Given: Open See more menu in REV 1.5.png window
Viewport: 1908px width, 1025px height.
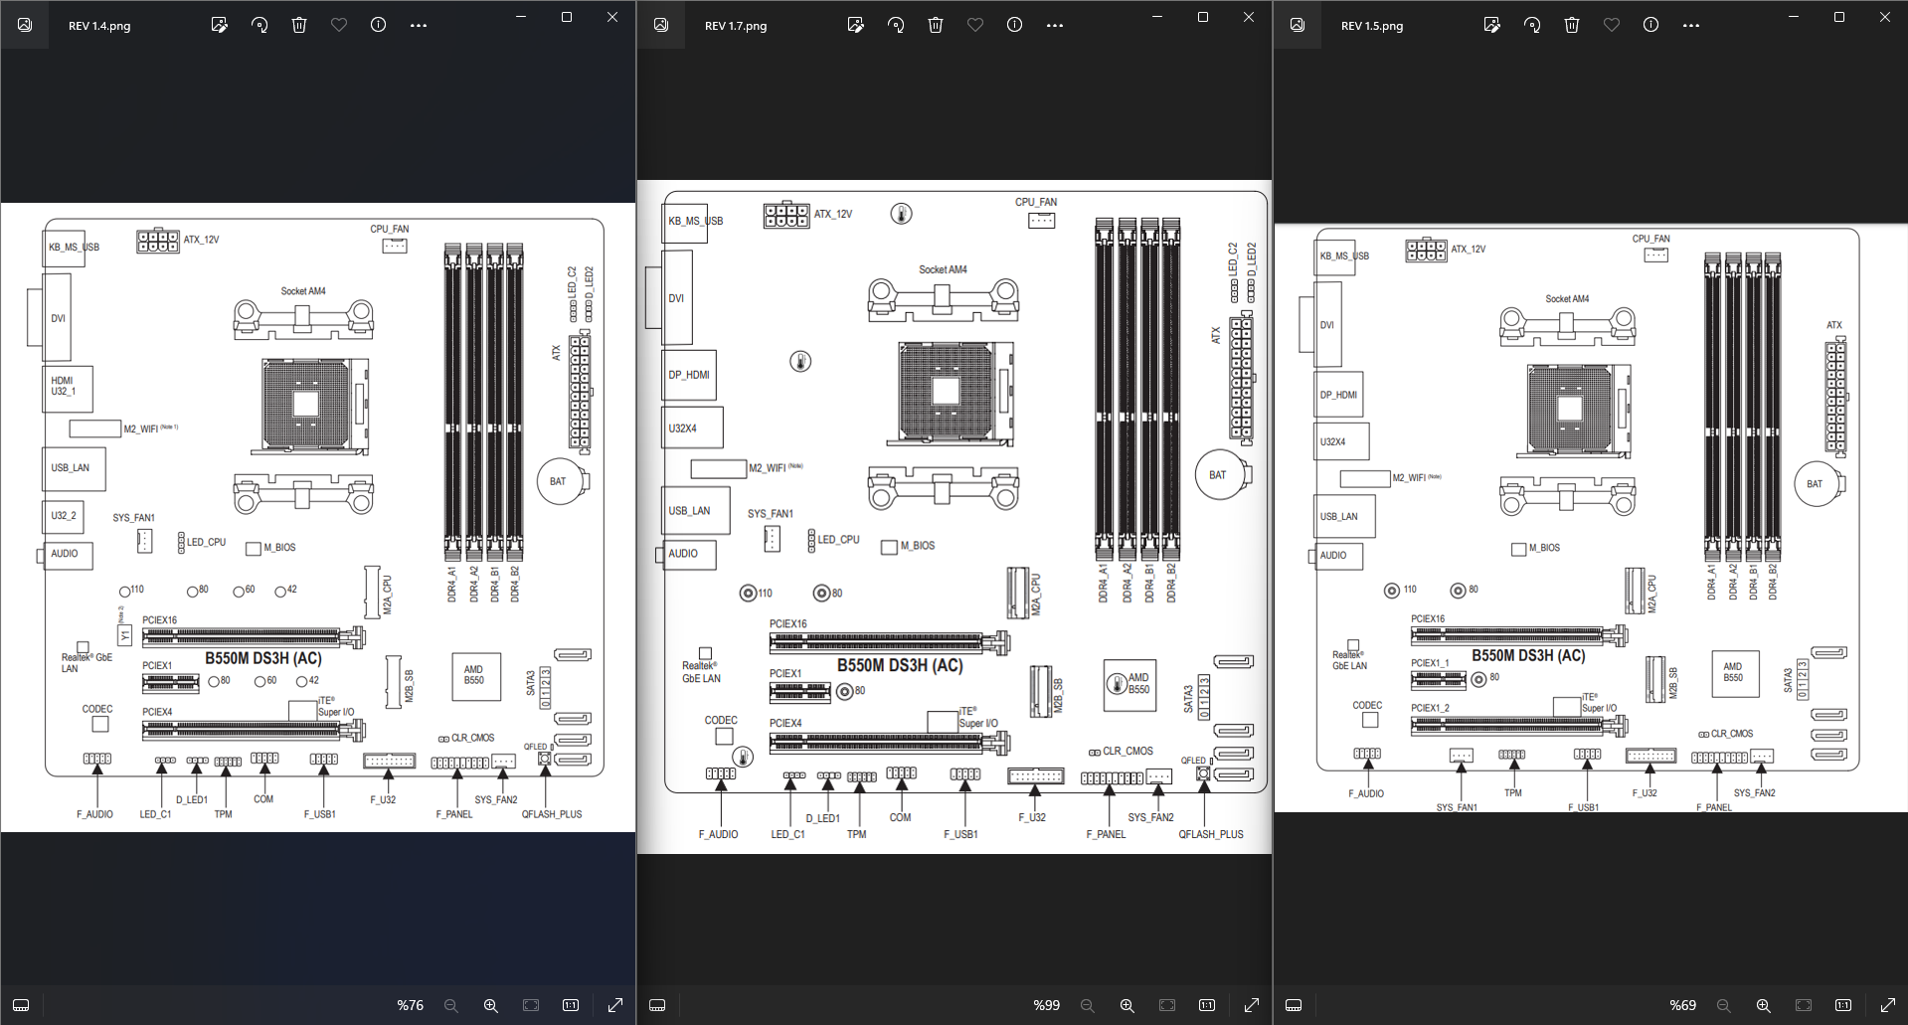Looking at the screenshot, I should (x=1691, y=25).
